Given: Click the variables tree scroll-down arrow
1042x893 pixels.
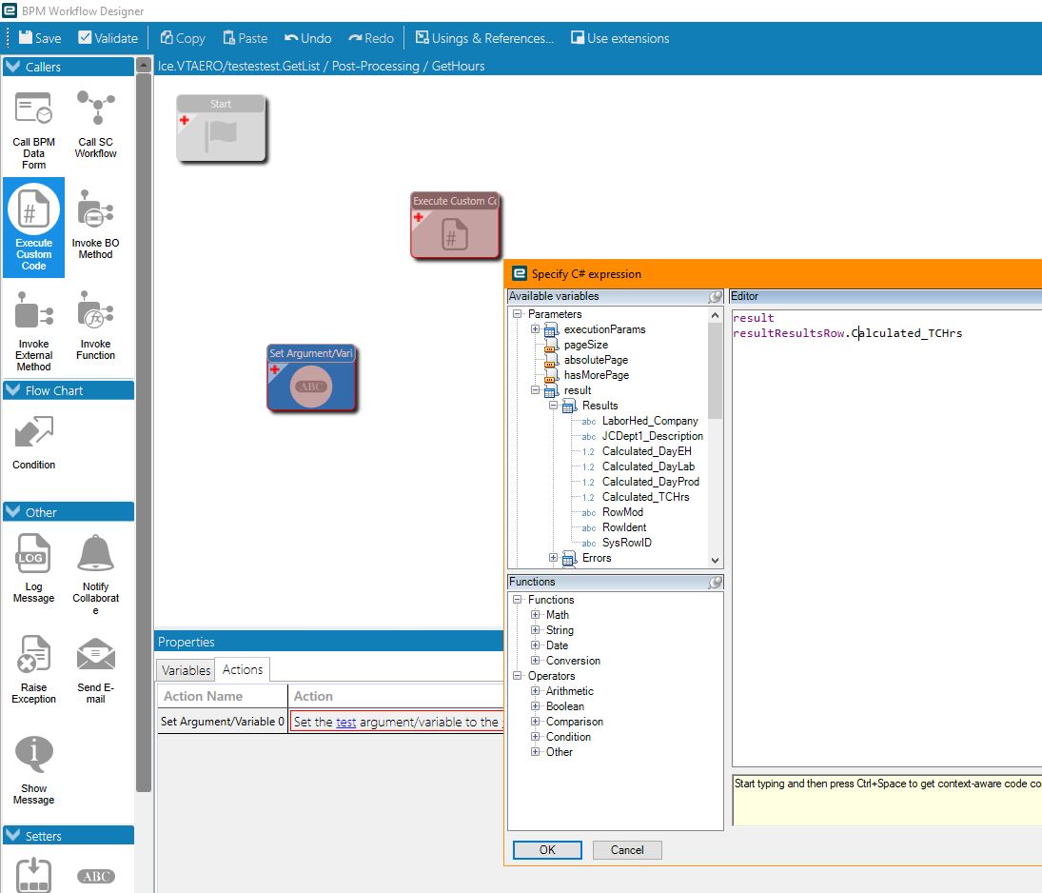Looking at the screenshot, I should pyautogui.click(x=715, y=561).
